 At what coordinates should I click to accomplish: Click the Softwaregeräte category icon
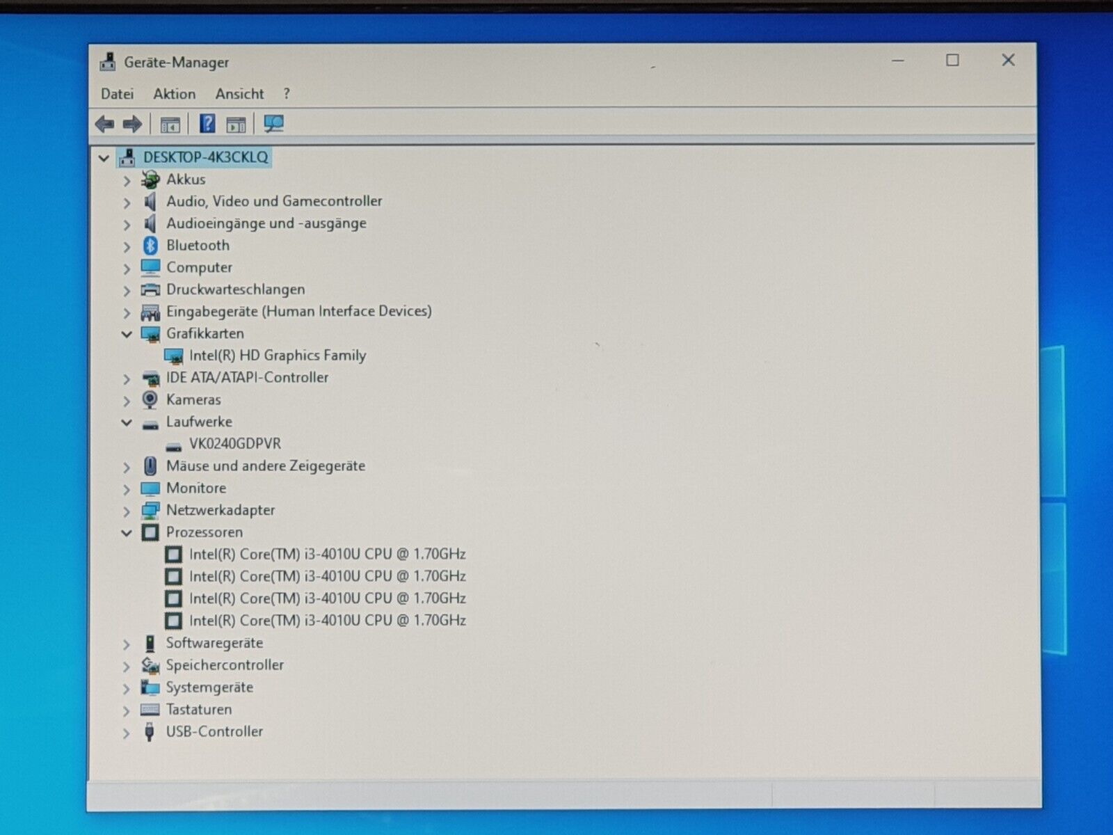(150, 644)
